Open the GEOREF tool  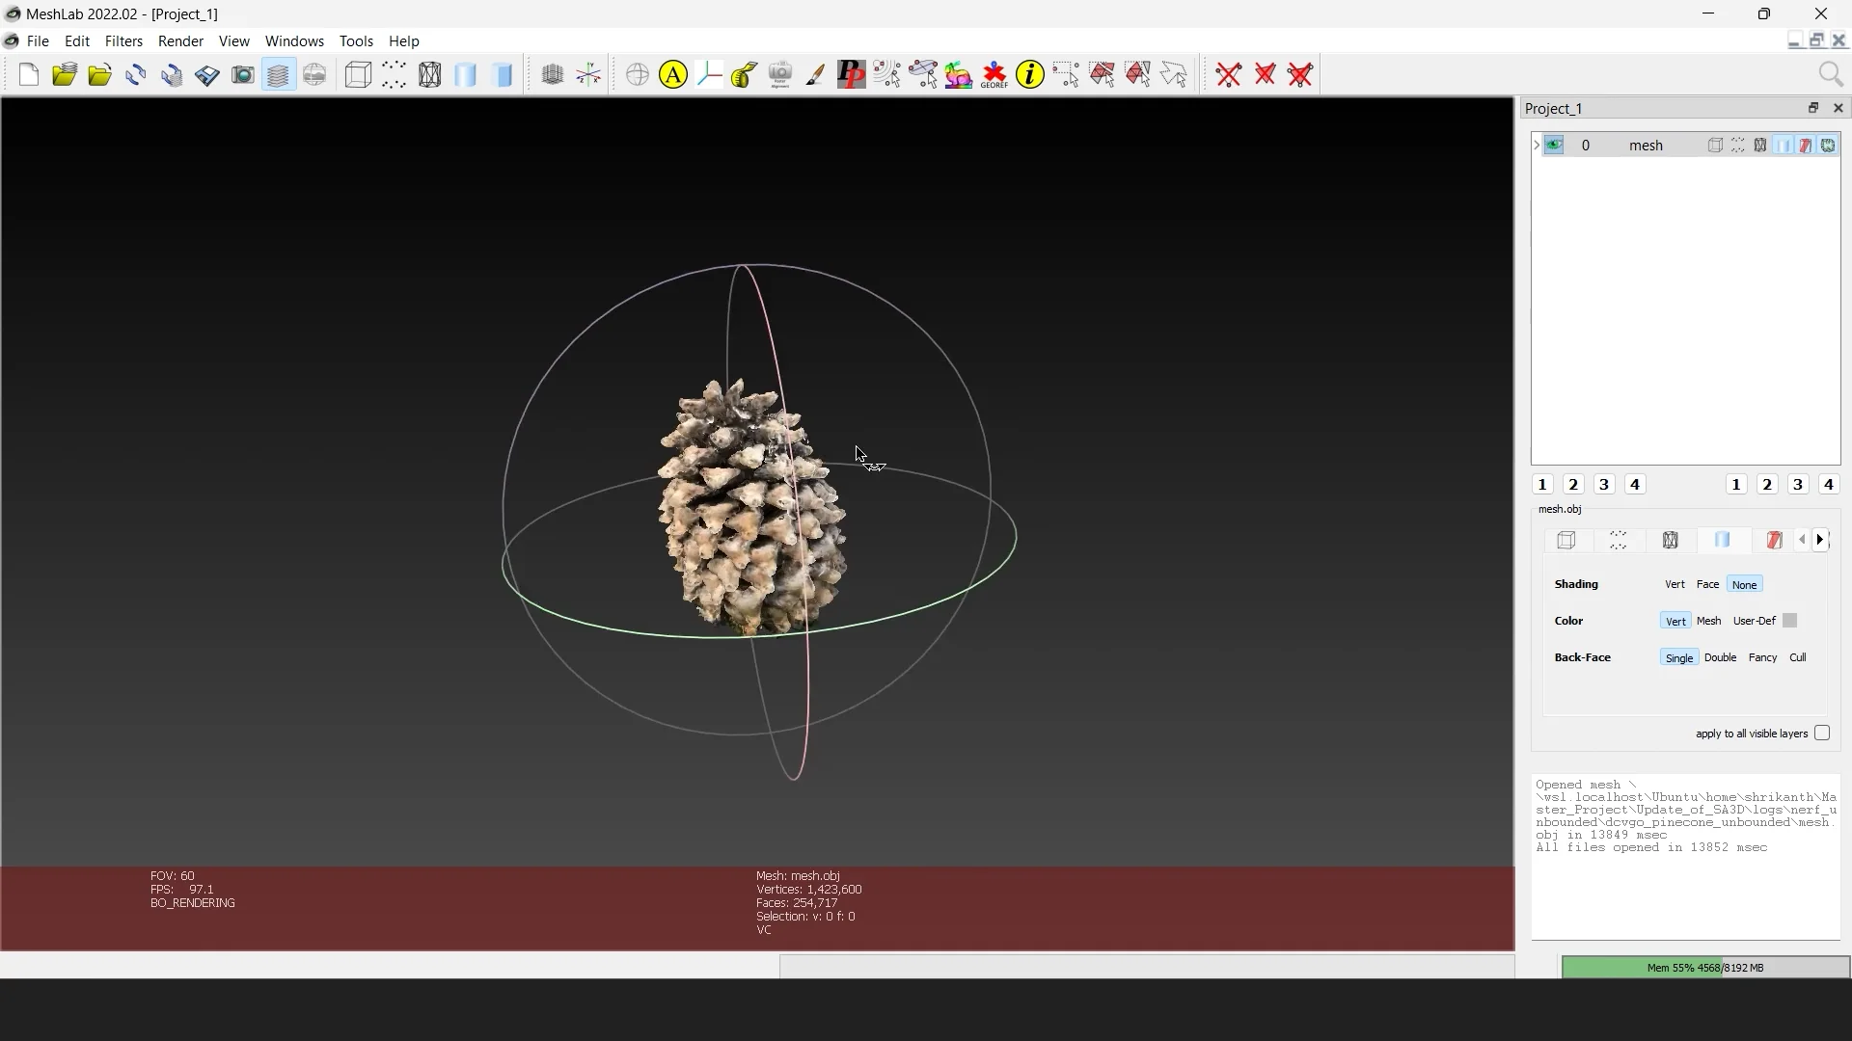(994, 74)
